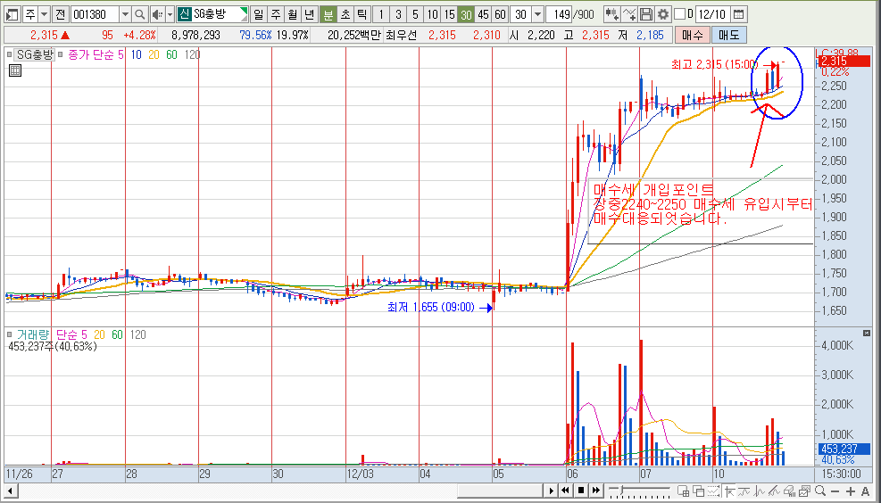
Task: Click the stock search magnifier icon
Action: point(140,14)
